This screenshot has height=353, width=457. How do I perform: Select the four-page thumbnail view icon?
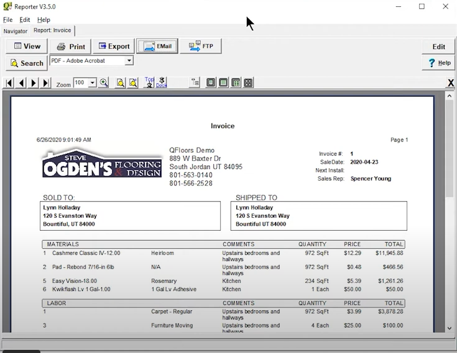pos(248,83)
